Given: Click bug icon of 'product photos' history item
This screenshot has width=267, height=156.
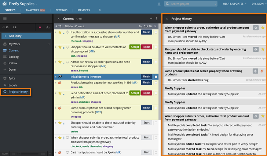Looking at the screenshot, I should pyautogui.click(x=262, y=71).
